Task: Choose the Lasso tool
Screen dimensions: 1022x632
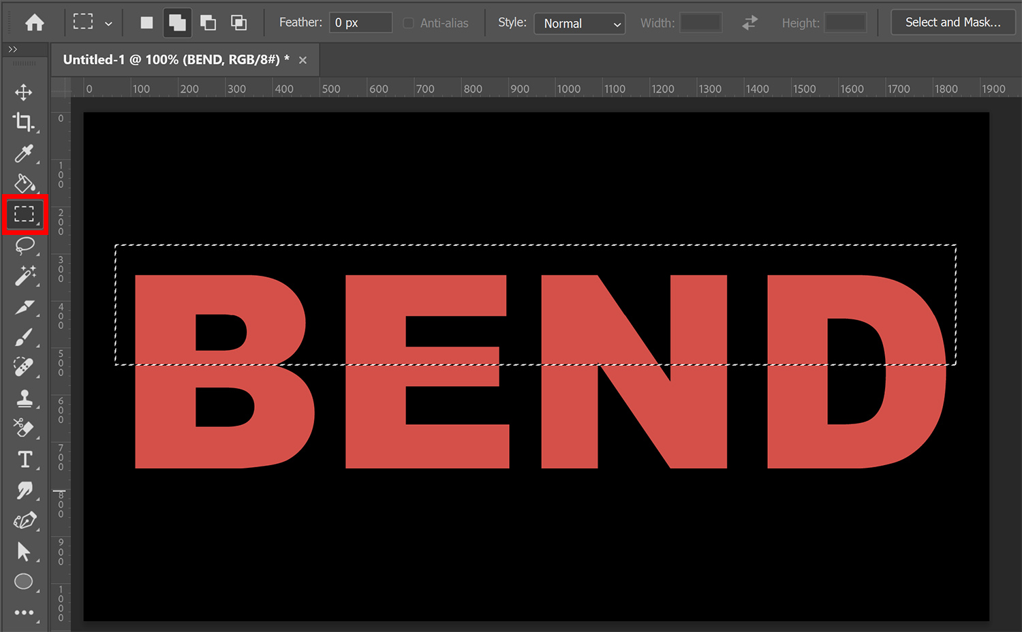Action: click(x=25, y=246)
